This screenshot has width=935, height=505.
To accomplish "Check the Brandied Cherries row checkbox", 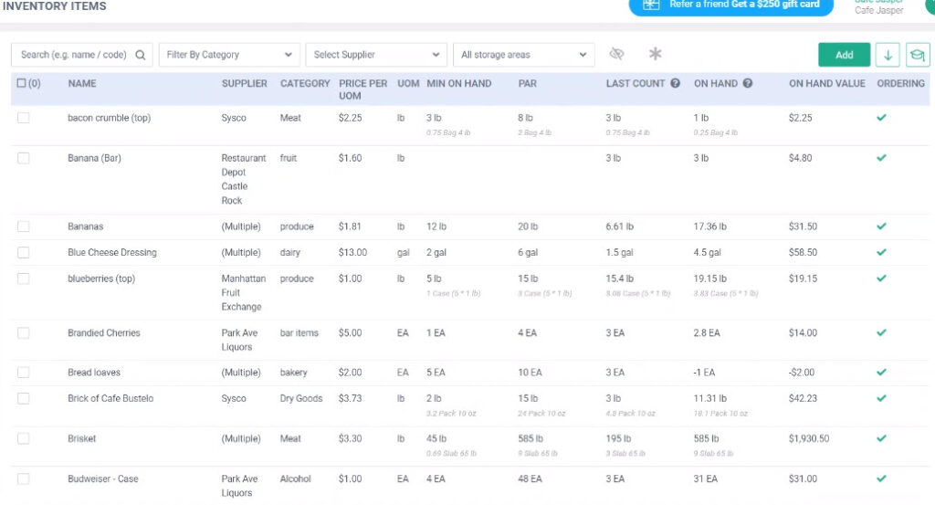I will click(x=23, y=332).
